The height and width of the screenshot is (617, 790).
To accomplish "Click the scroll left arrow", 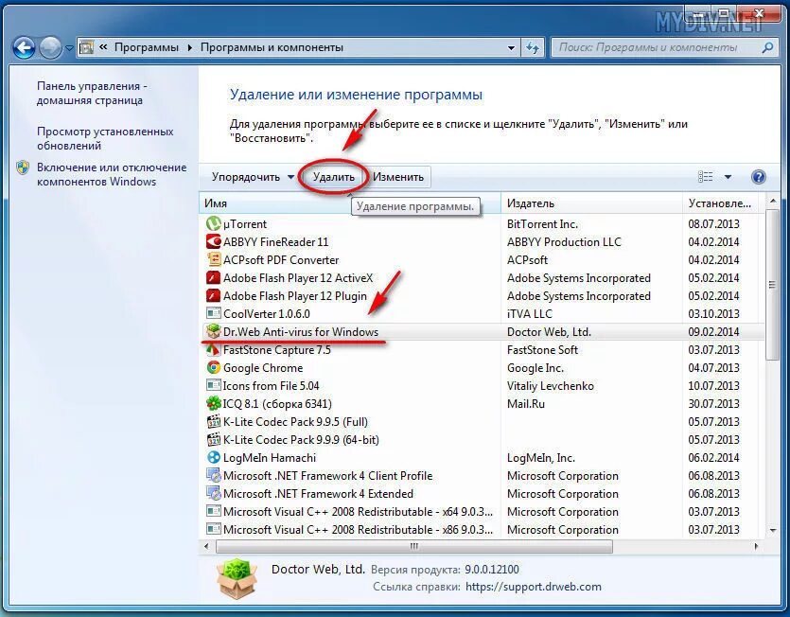I will (x=206, y=546).
